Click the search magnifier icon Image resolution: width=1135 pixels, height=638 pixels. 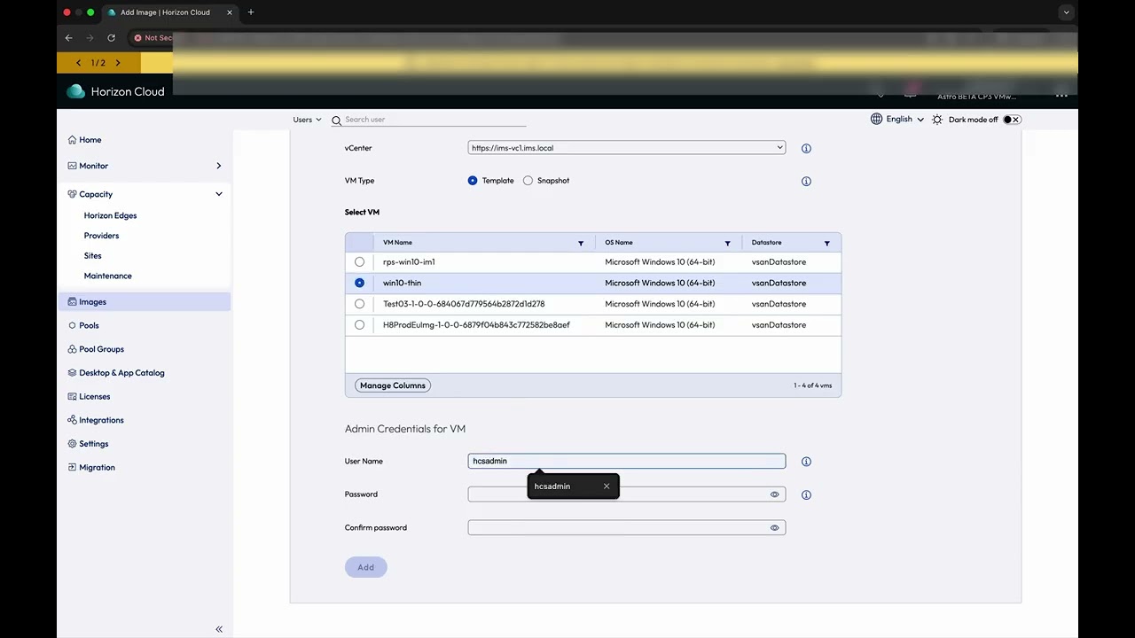(337, 120)
